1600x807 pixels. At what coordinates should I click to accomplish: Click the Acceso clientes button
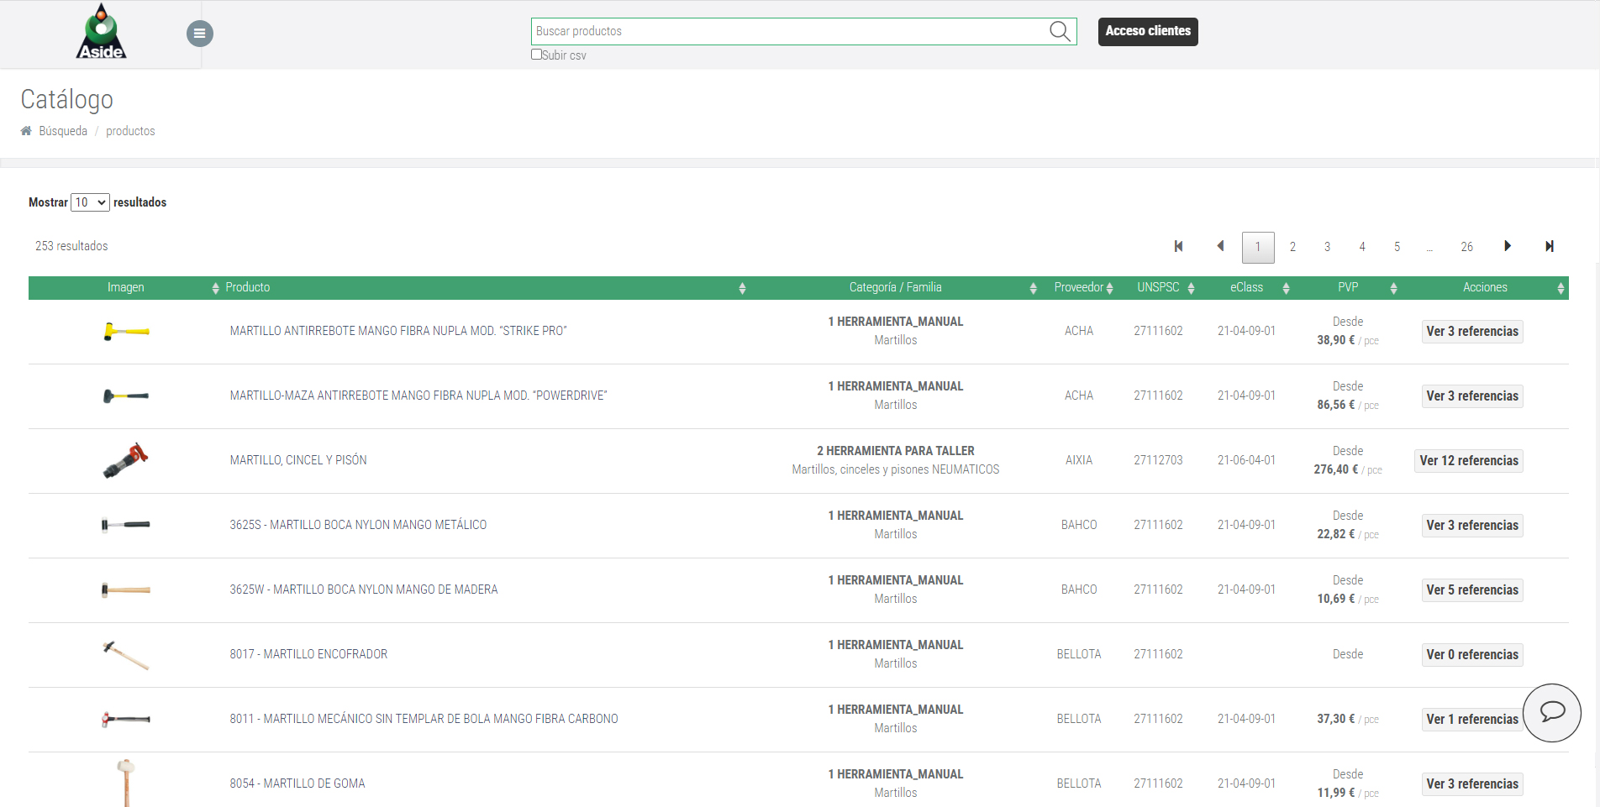[x=1147, y=31]
